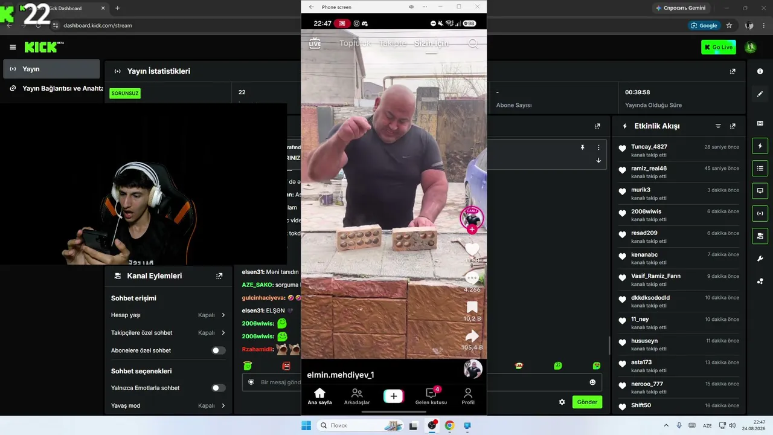Open the emoji picker in chat input
Screen dimensions: 773x435
point(592,382)
